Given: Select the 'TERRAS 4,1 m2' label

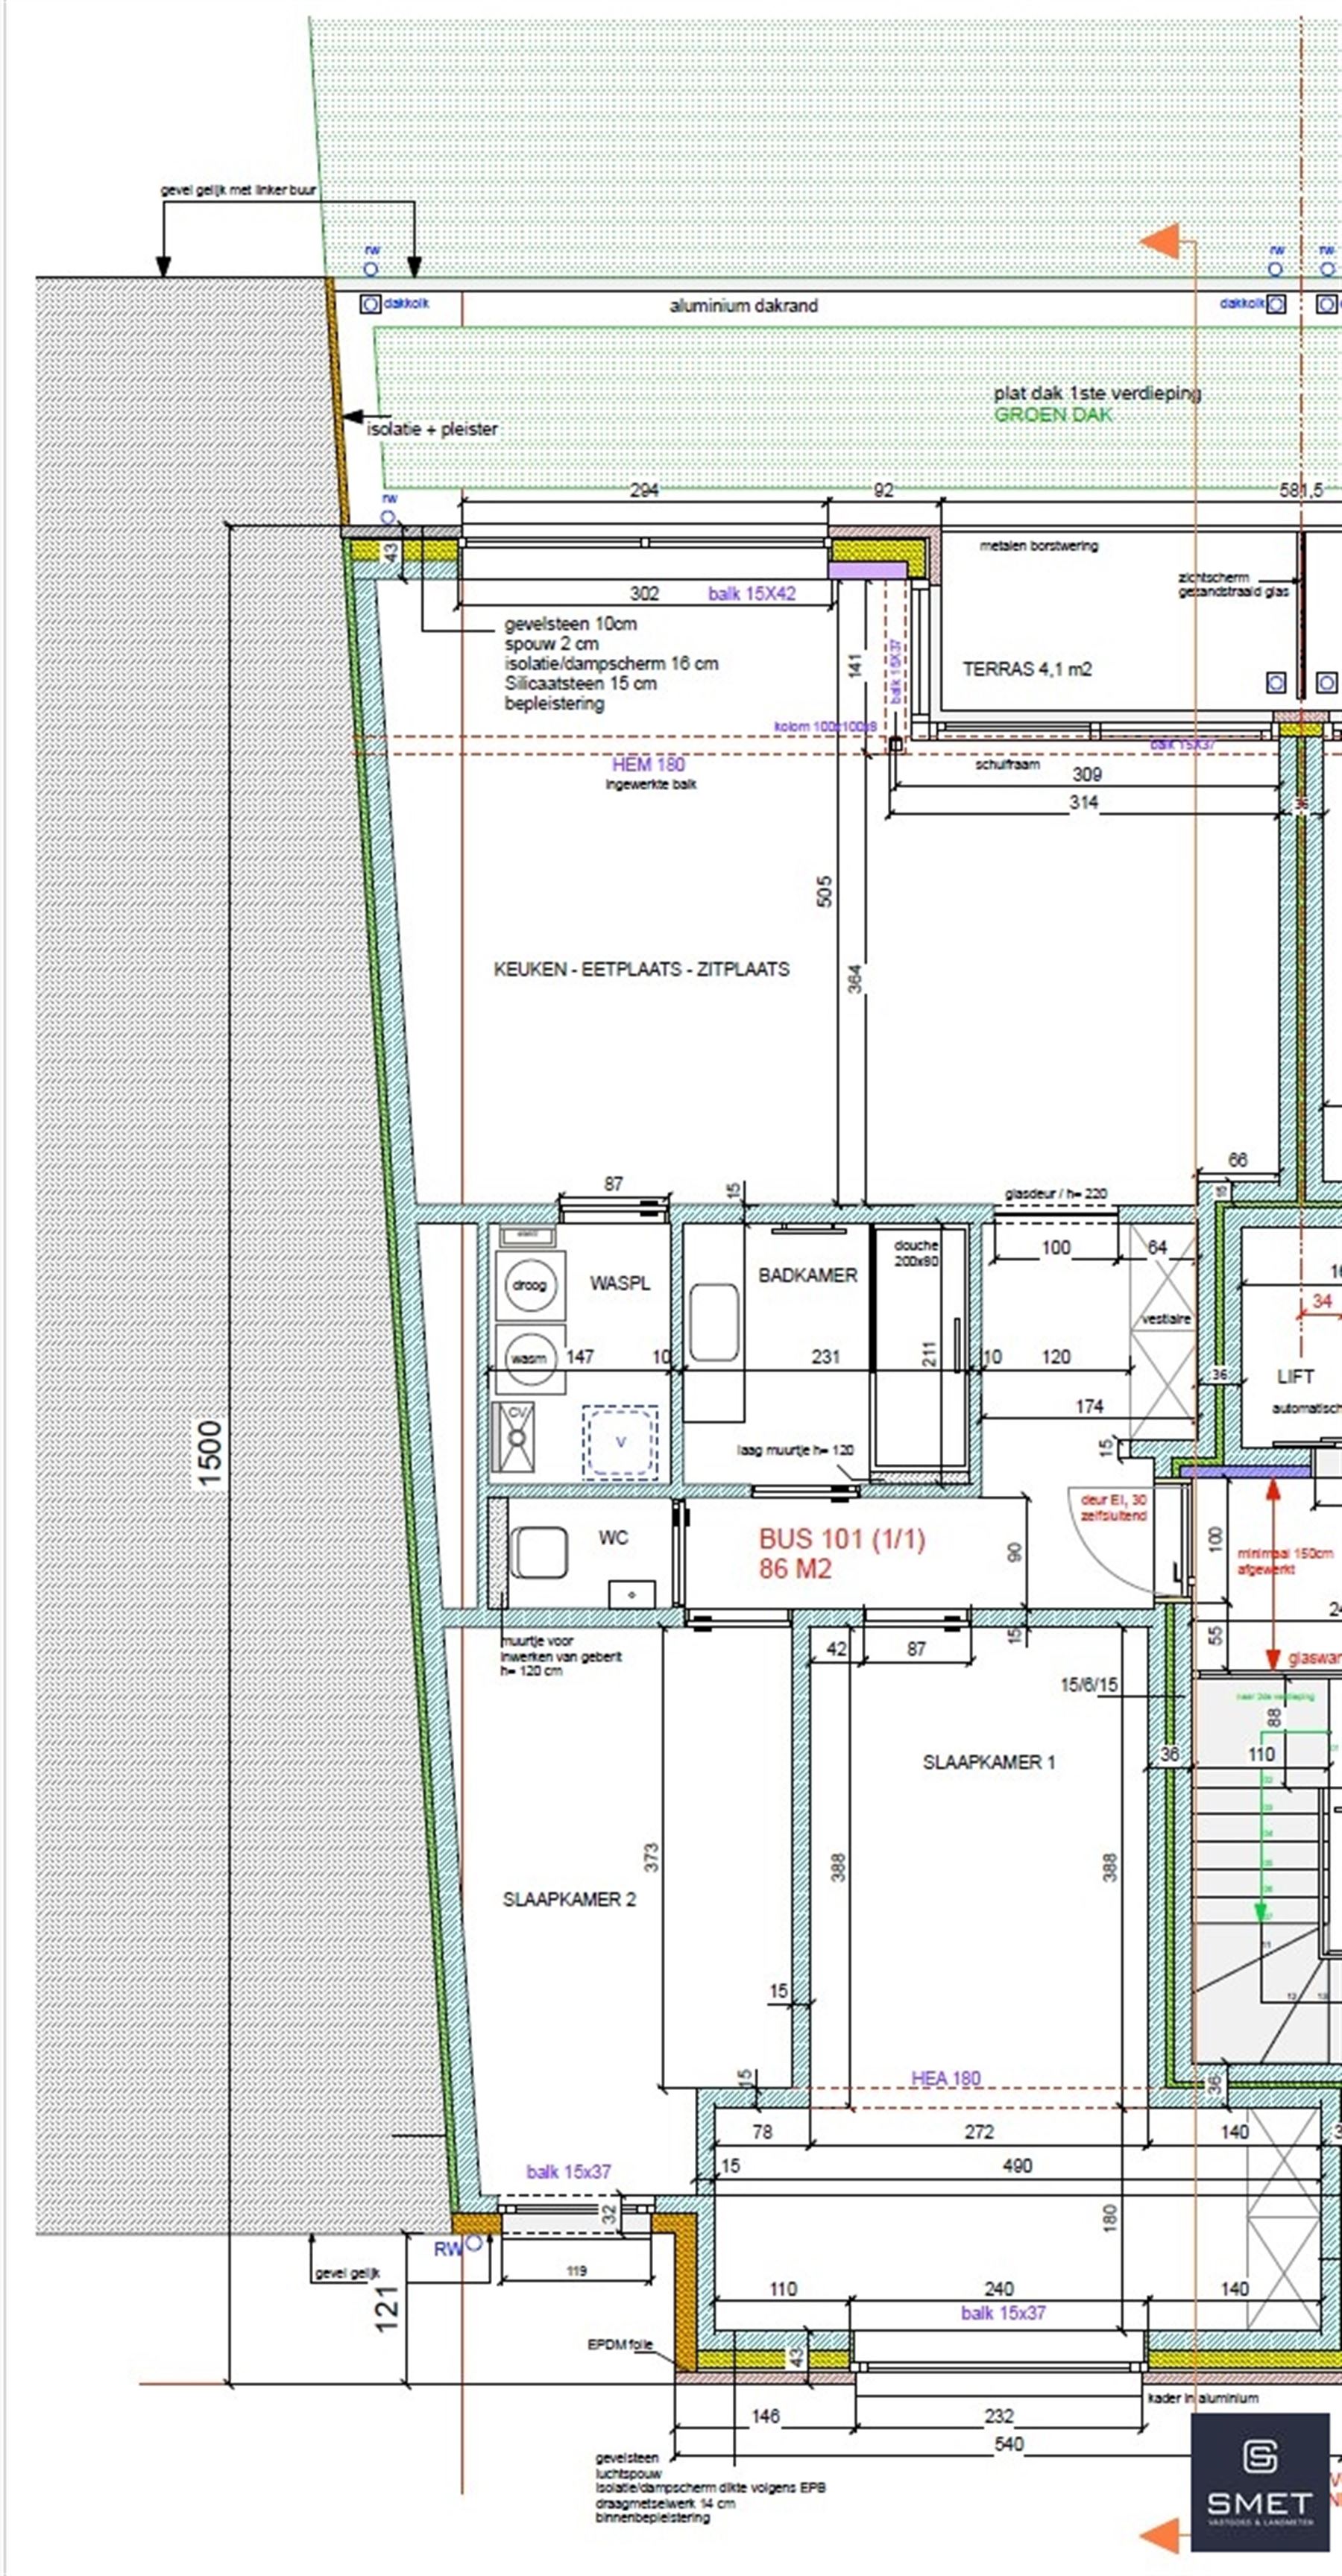Looking at the screenshot, I should click(x=1026, y=669).
